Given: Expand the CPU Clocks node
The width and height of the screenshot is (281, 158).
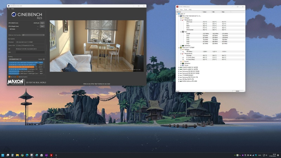Looking at the screenshot, I should (x=181, y=65).
